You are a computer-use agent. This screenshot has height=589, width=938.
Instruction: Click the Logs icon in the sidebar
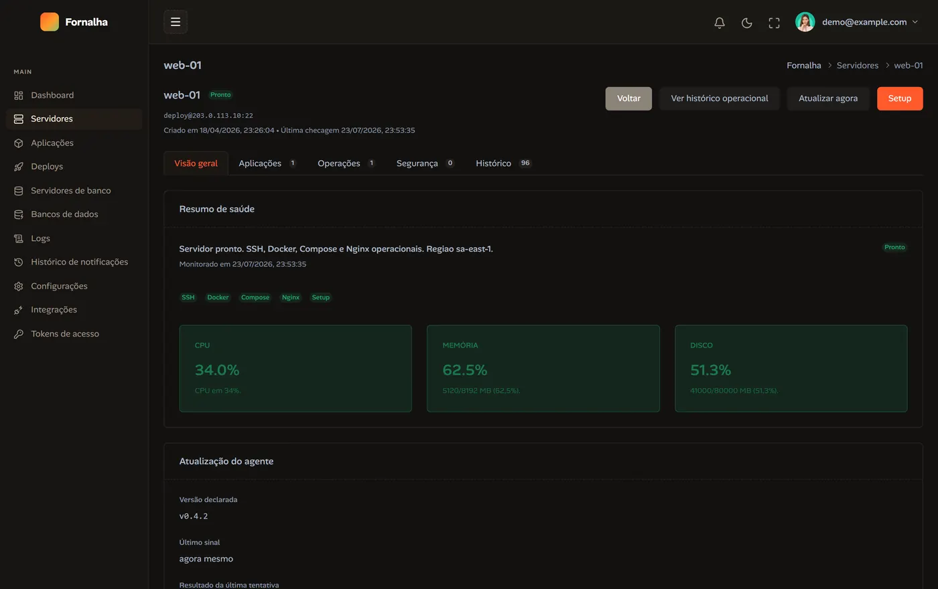tap(19, 238)
